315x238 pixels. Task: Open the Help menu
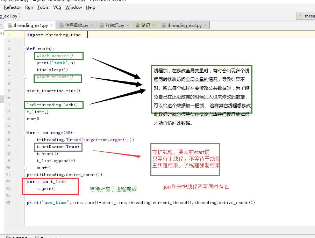point(91,7)
